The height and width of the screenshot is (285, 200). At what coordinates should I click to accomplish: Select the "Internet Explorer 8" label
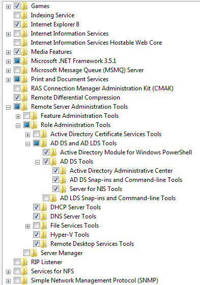pos(55,24)
